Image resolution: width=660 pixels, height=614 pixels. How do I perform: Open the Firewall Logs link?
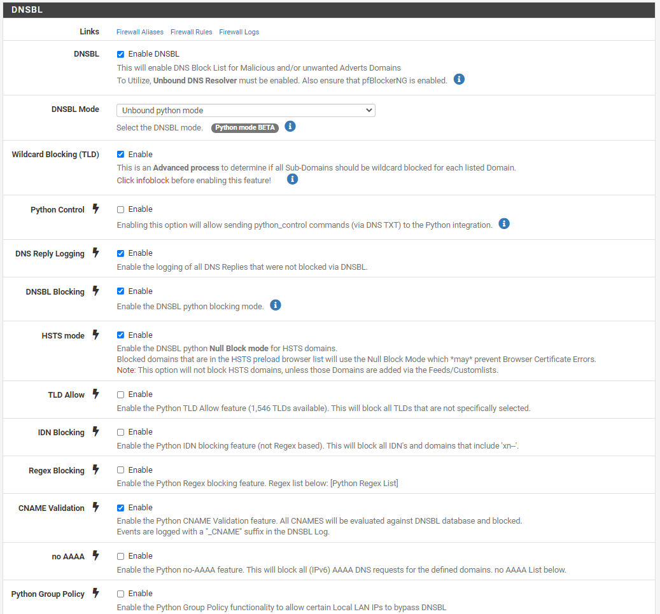pyautogui.click(x=239, y=32)
